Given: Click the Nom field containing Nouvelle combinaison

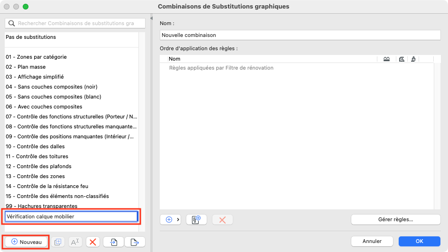Looking at the screenshot, I should tap(300, 35).
